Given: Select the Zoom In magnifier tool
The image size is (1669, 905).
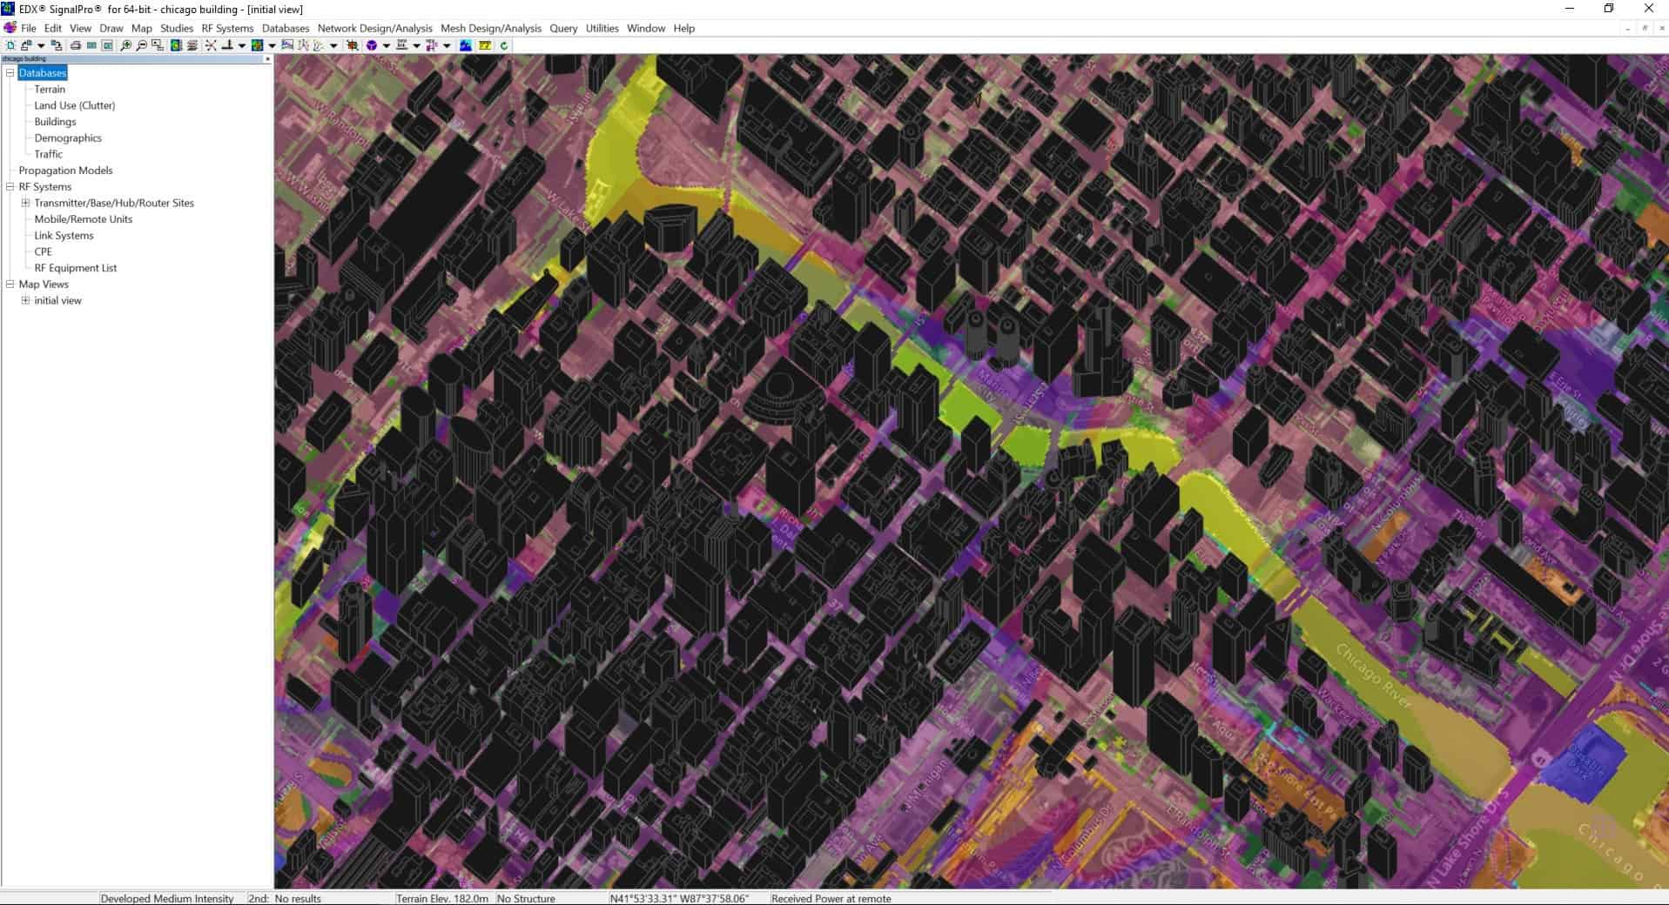Looking at the screenshot, I should [x=125, y=45].
